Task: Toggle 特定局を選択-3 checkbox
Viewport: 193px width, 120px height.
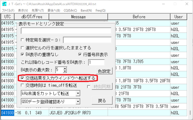Action: (x=22, y=40)
